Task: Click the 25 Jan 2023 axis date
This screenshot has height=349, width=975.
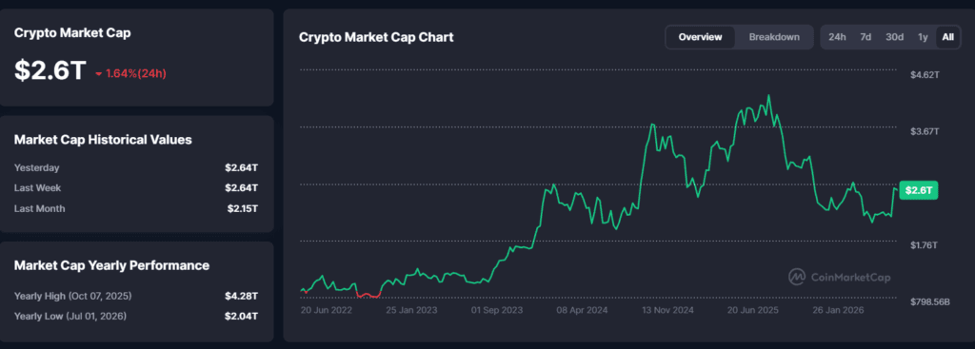Action: (x=411, y=310)
